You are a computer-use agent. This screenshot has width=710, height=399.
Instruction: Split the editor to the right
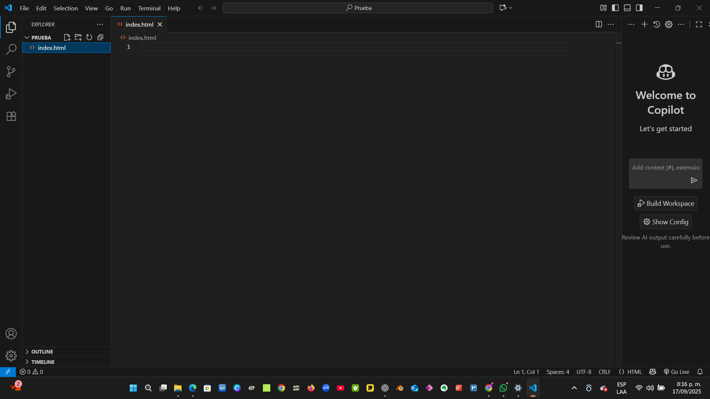[x=599, y=24]
